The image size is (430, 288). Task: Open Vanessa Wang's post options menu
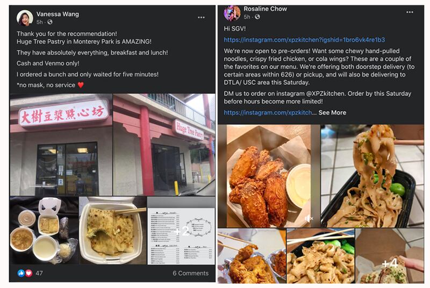coord(201,18)
